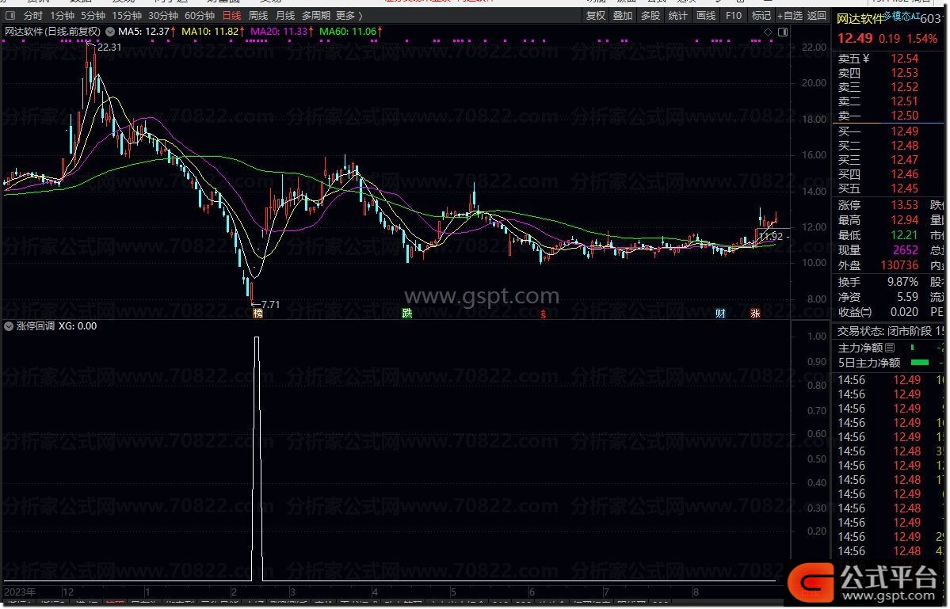Click the 换手 value 9.87%

pos(902,282)
